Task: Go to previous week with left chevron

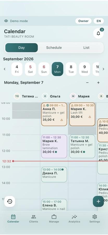Action: pos(5,69)
